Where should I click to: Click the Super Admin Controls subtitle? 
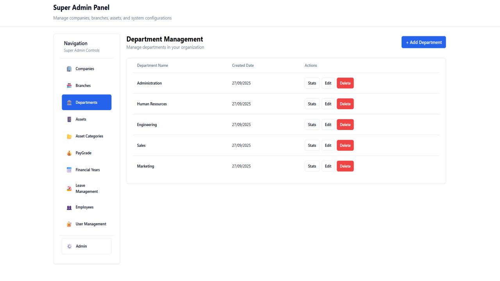tap(82, 50)
